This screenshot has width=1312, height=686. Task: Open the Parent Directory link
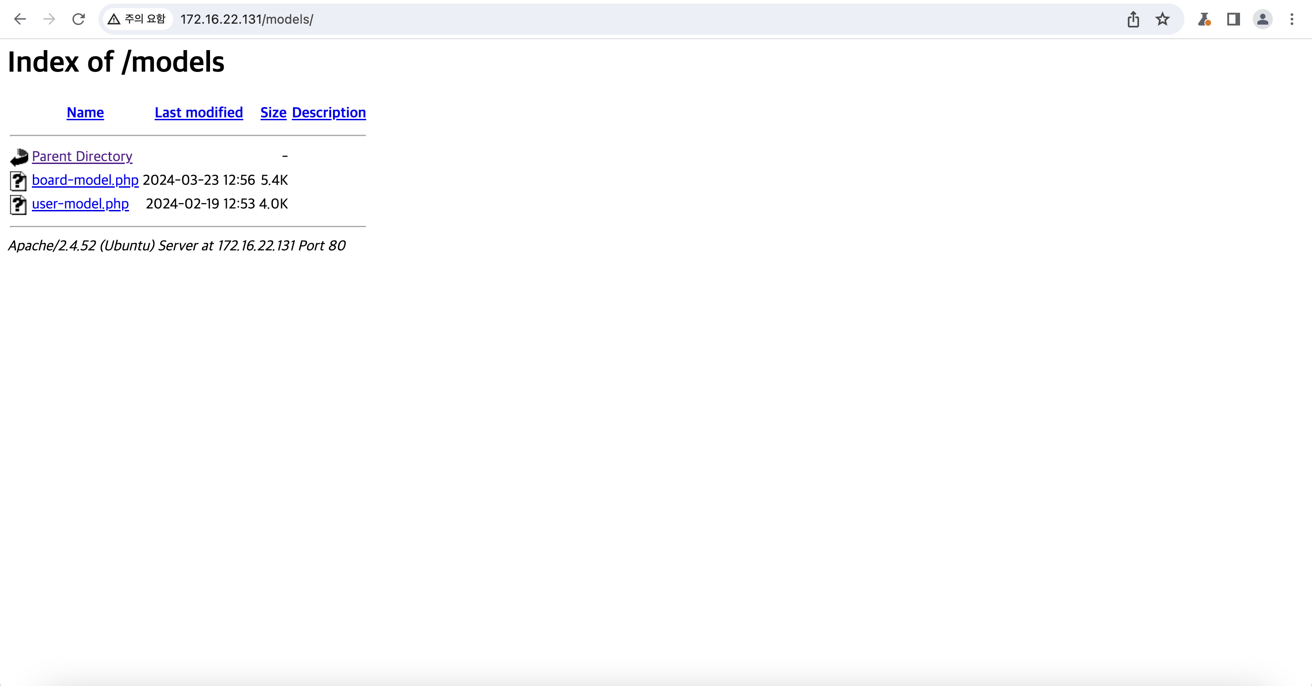click(82, 156)
